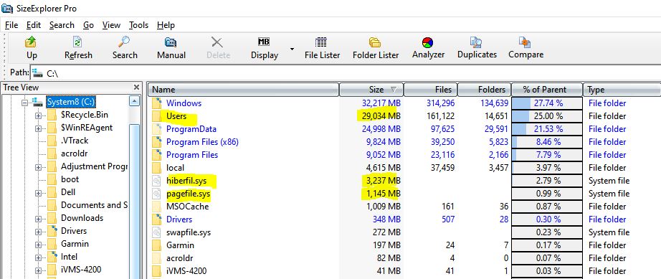
Task: Expand the Adjustment Program tree node
Action: click(39, 167)
